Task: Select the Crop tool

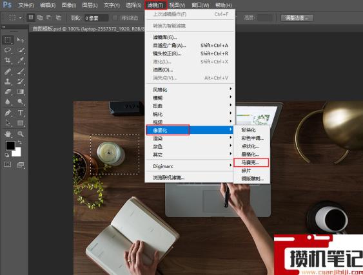Action: 8,61
